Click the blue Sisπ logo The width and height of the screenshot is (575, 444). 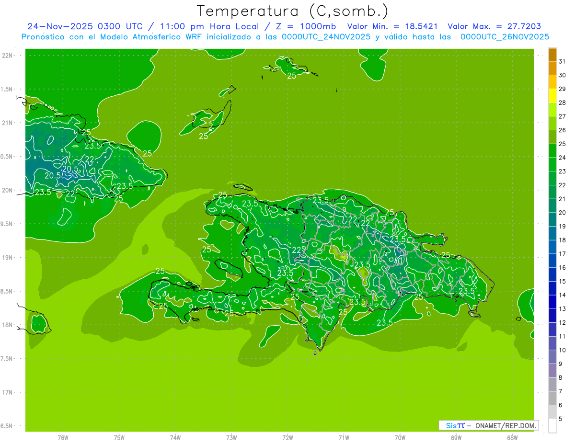coord(455,425)
